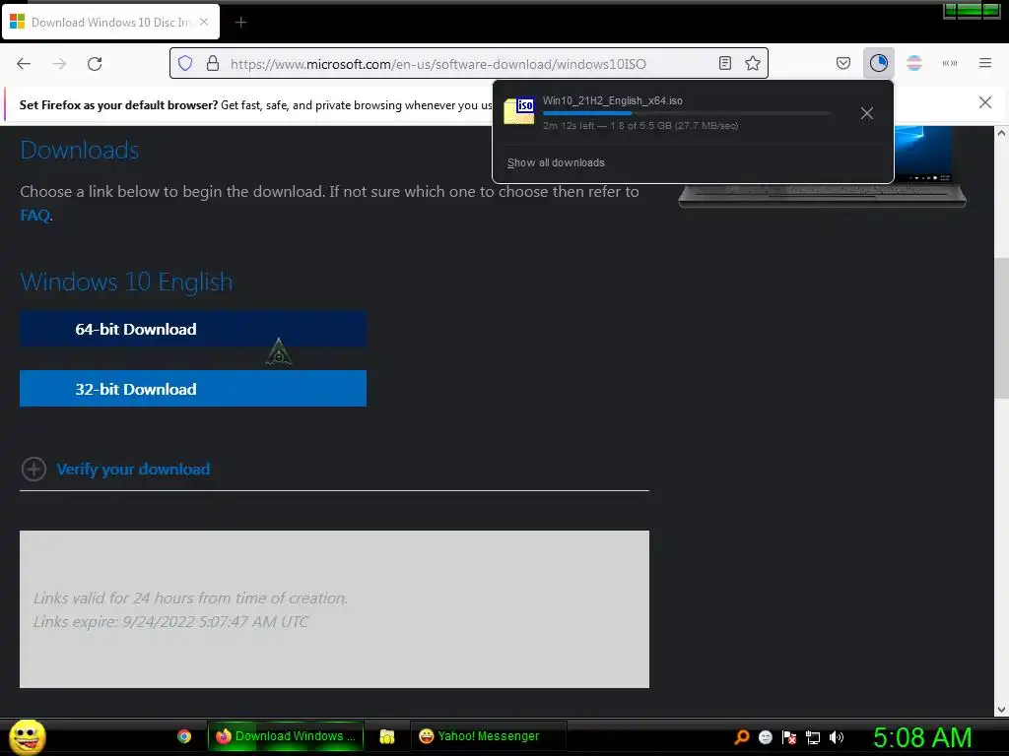Image resolution: width=1009 pixels, height=756 pixels.
Task: Click the scrollbar up arrow
Action: point(1001,133)
